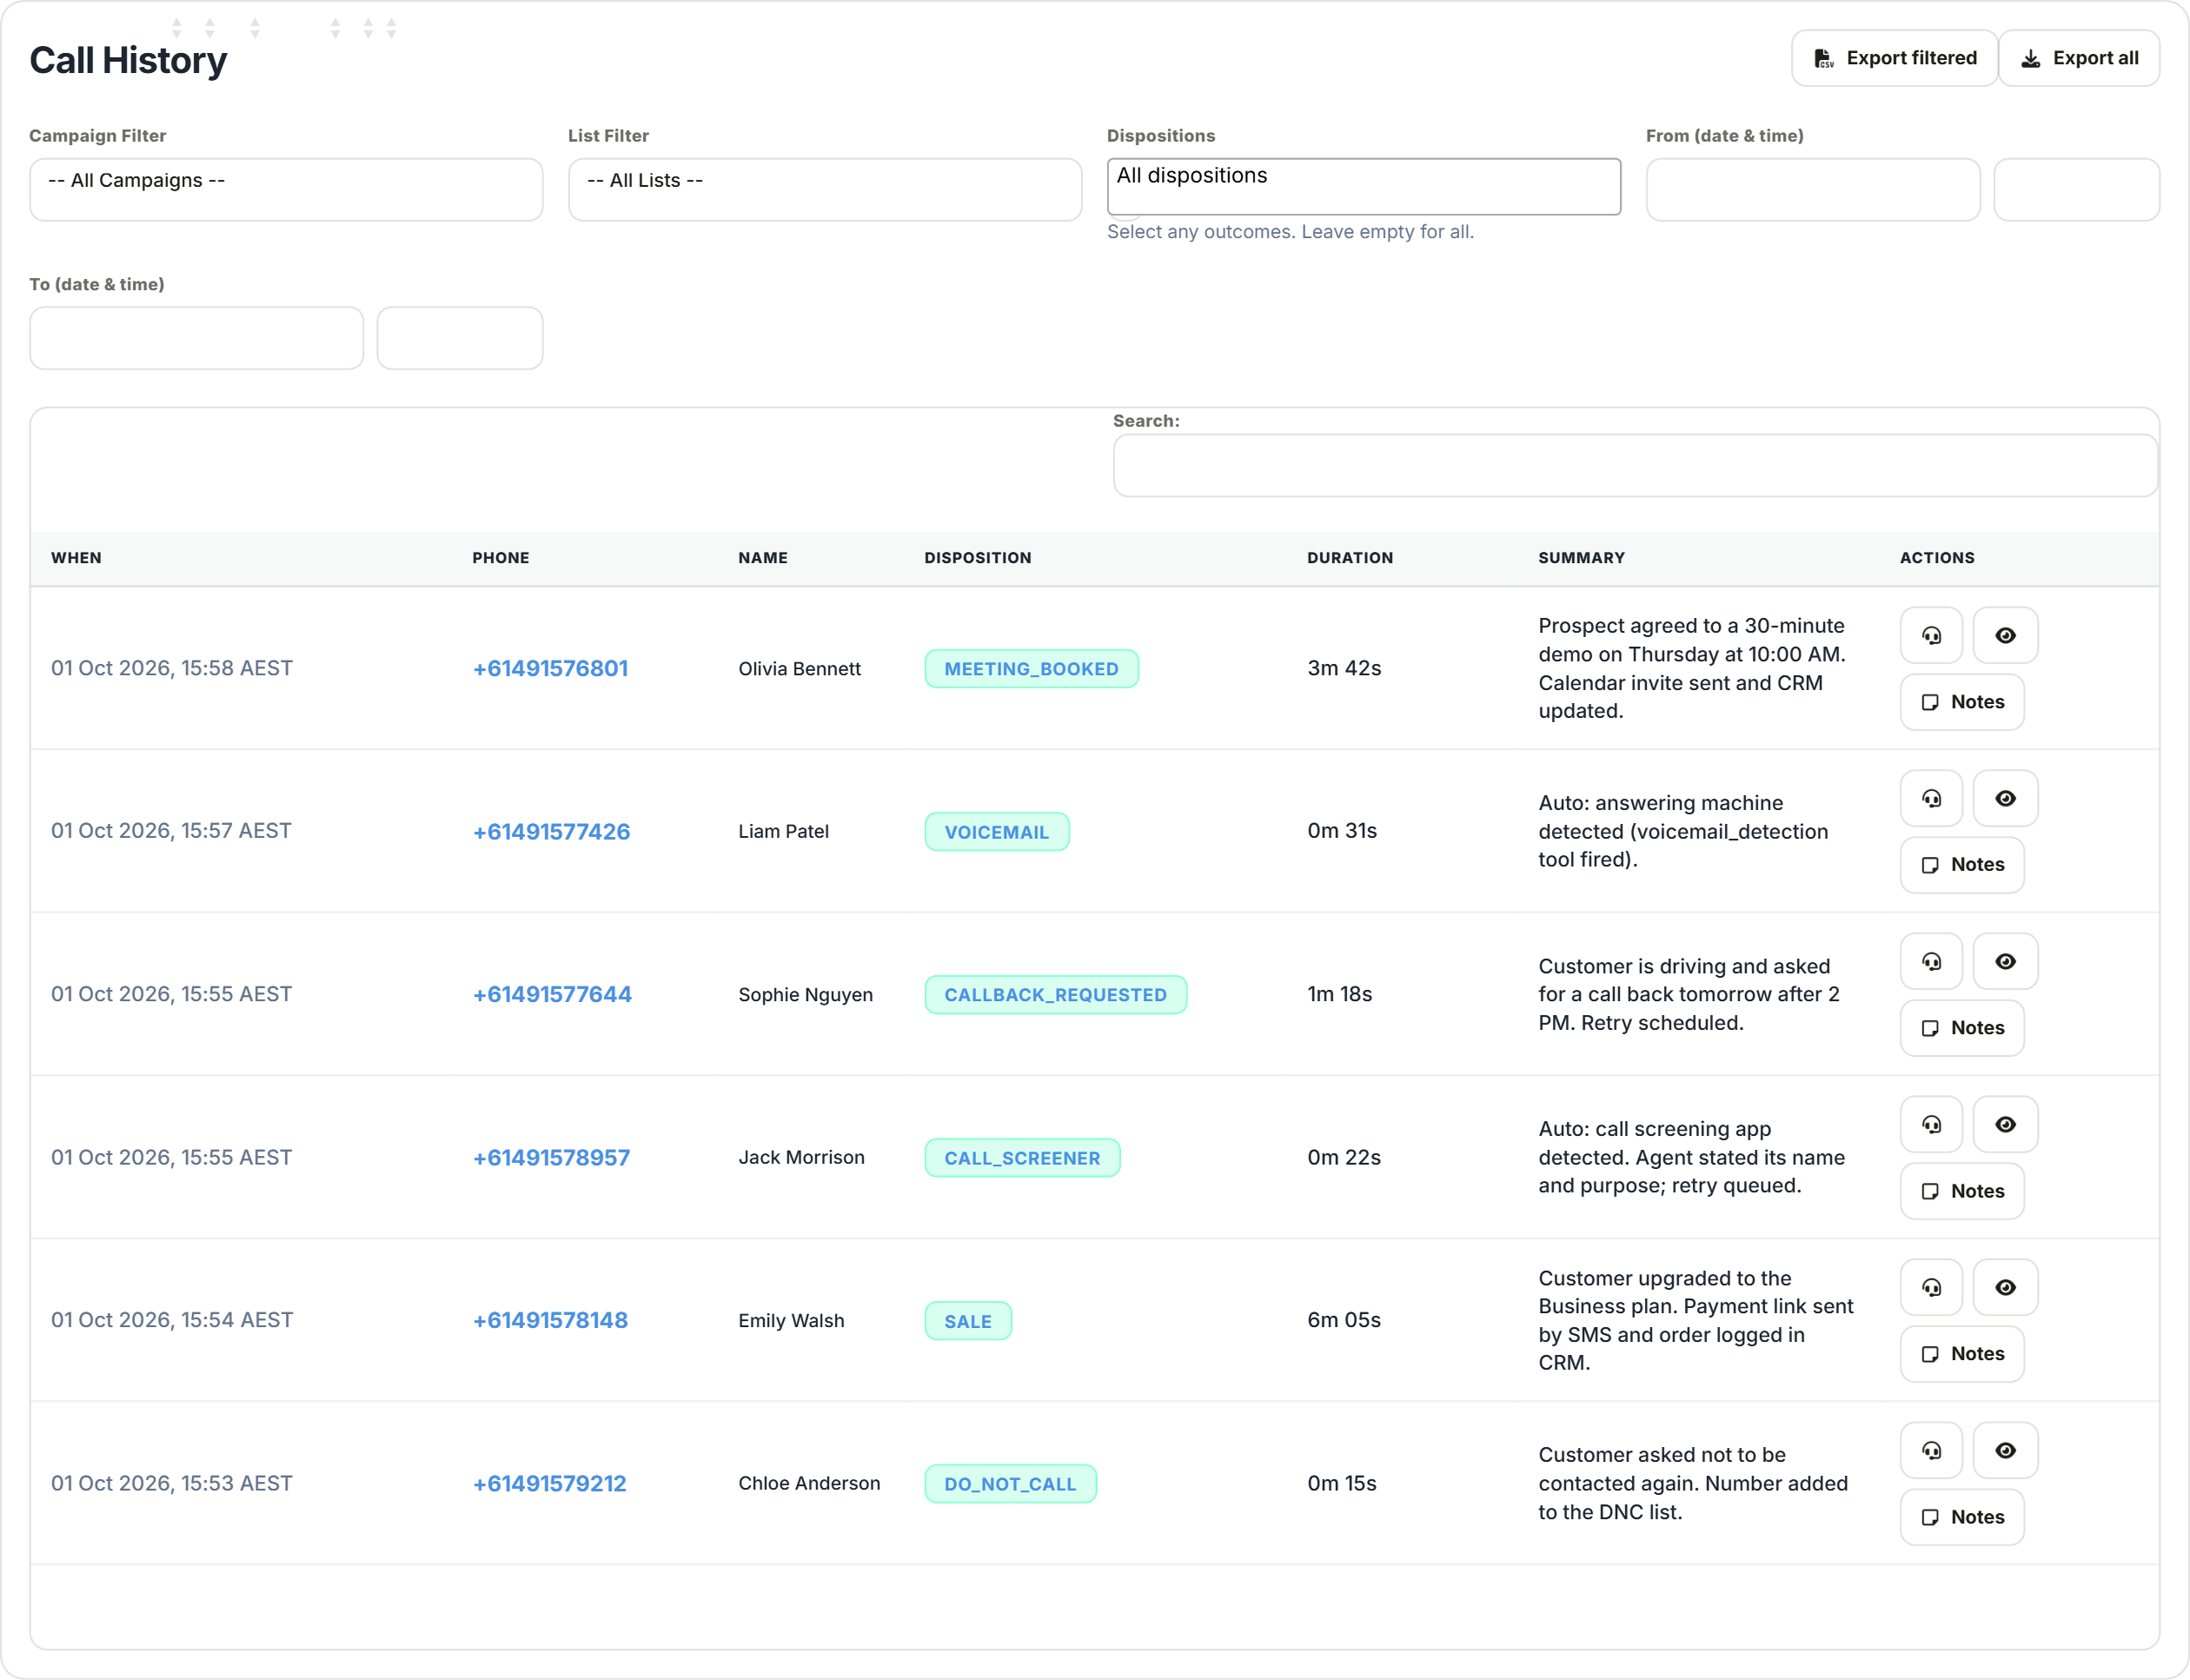Open phone link +61491578148
Screen dimensions: 2190x1680
(x=550, y=1320)
